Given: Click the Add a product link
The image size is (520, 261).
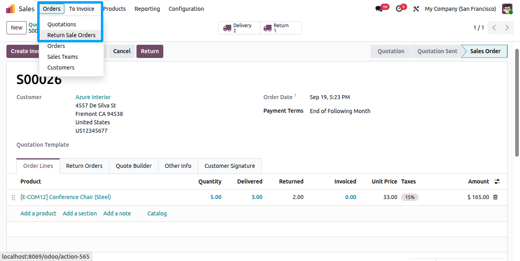Looking at the screenshot, I should point(38,213).
